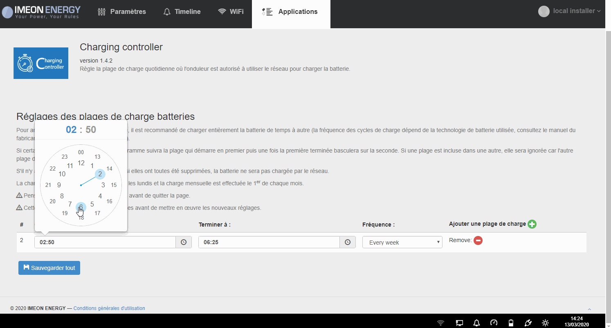This screenshot has width=611, height=328.
Task: Click the sun icon in bottom status bar
Action: pos(545,323)
